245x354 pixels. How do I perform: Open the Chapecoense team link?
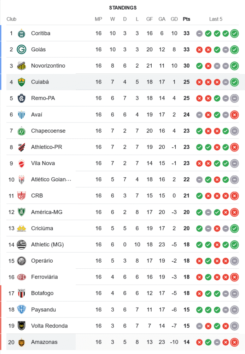click(x=48, y=131)
